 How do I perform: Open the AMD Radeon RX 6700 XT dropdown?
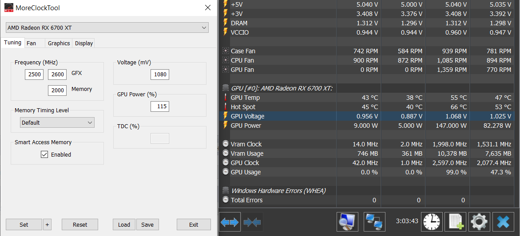pyautogui.click(x=107, y=28)
